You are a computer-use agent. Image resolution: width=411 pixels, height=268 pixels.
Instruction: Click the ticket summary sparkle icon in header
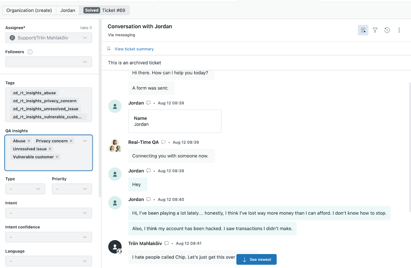point(363,30)
